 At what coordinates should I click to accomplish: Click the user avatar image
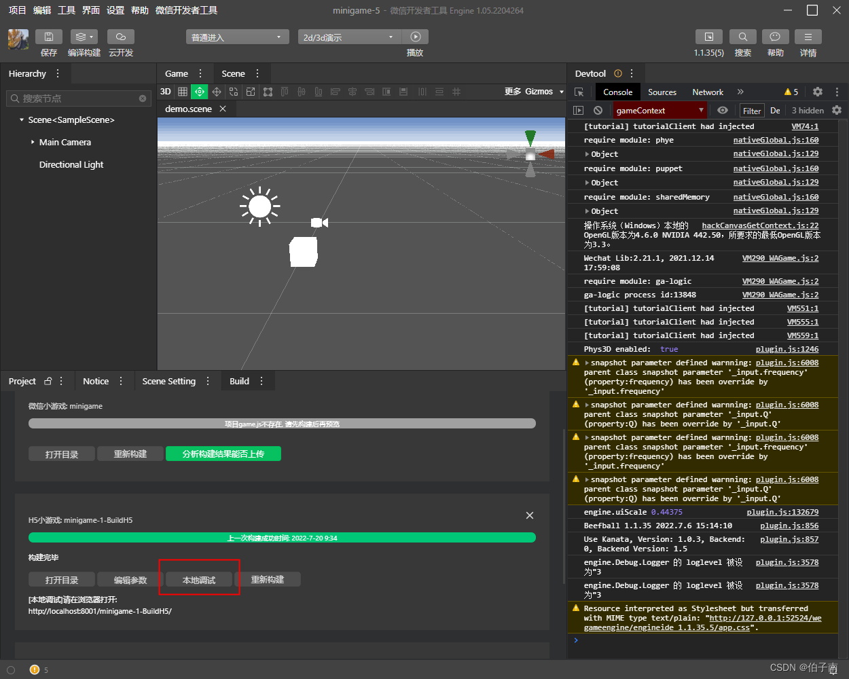18,39
